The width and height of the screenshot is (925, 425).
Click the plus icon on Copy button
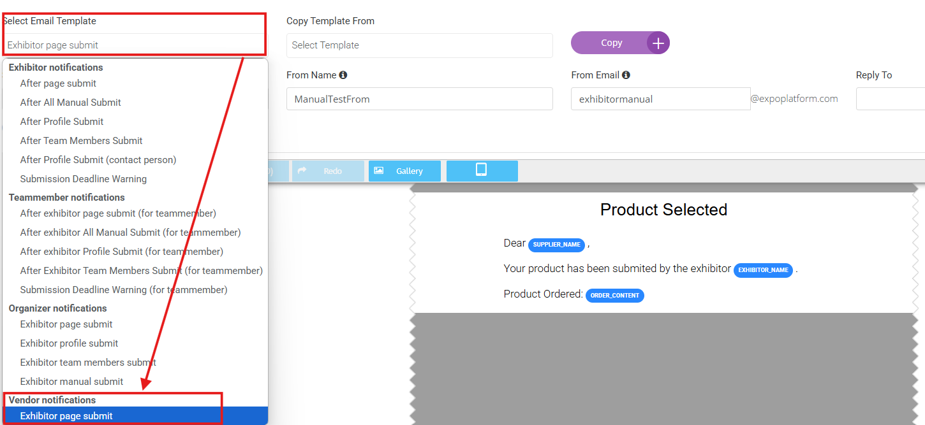click(x=658, y=43)
